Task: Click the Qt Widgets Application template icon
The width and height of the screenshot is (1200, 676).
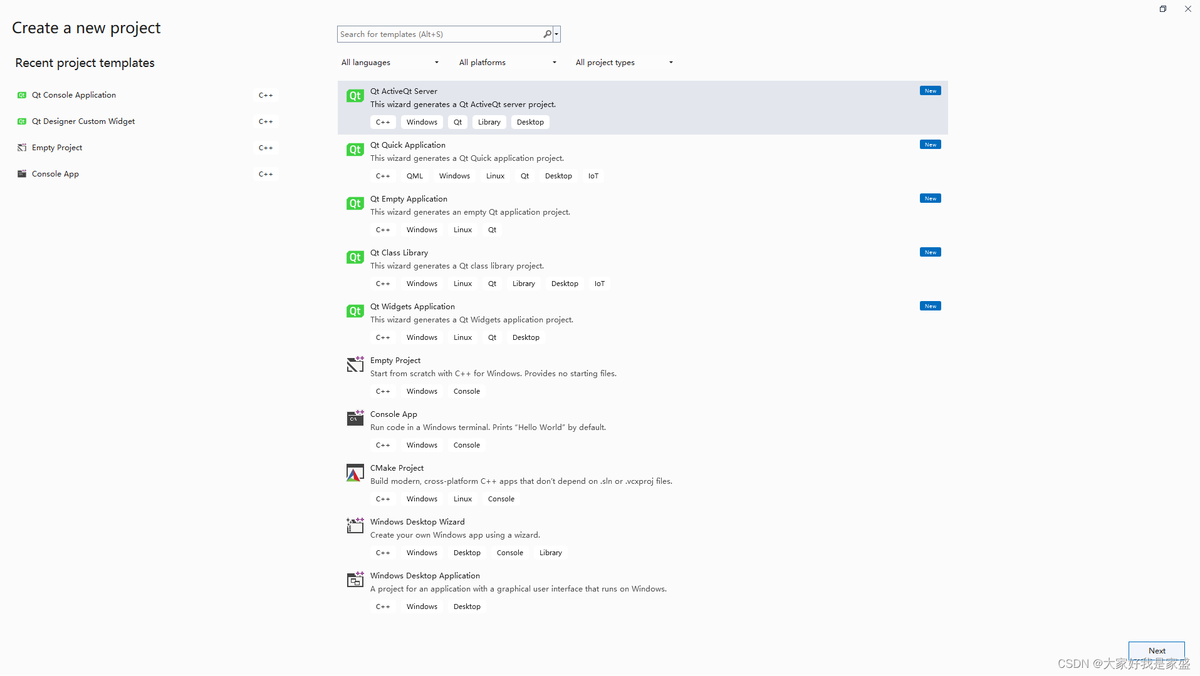Action: click(355, 311)
